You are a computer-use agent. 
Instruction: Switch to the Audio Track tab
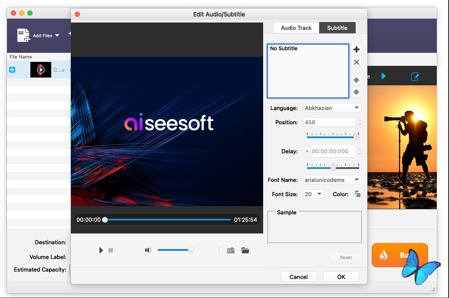point(296,28)
